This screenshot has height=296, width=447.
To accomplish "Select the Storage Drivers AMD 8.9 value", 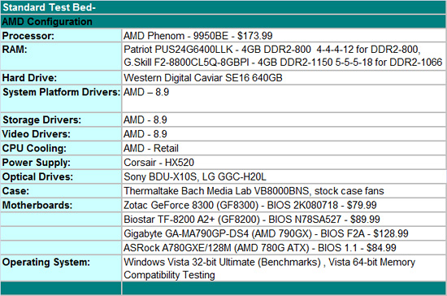I will (145, 120).
